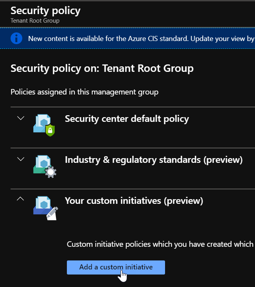
Task: Expand the Security center default policy chevron
Action: (21, 118)
